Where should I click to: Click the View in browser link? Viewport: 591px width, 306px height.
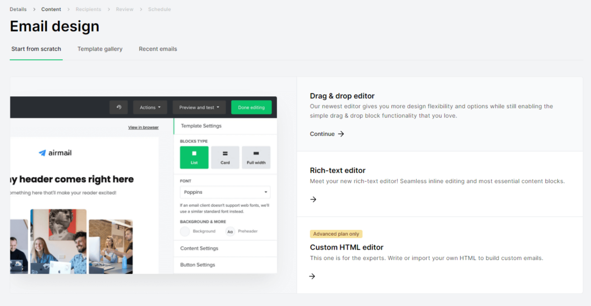click(143, 127)
